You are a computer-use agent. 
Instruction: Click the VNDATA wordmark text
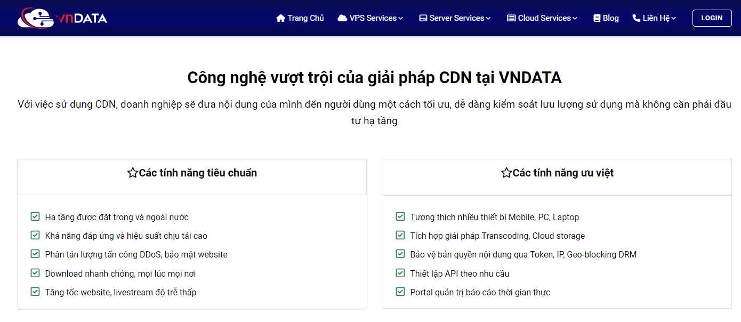pyautogui.click(x=82, y=19)
